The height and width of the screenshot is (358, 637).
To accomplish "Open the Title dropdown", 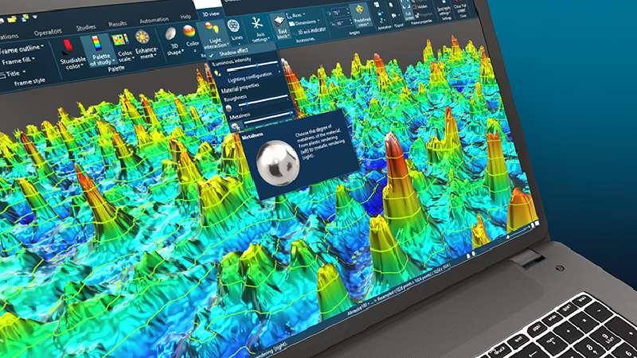I will pos(14,75).
